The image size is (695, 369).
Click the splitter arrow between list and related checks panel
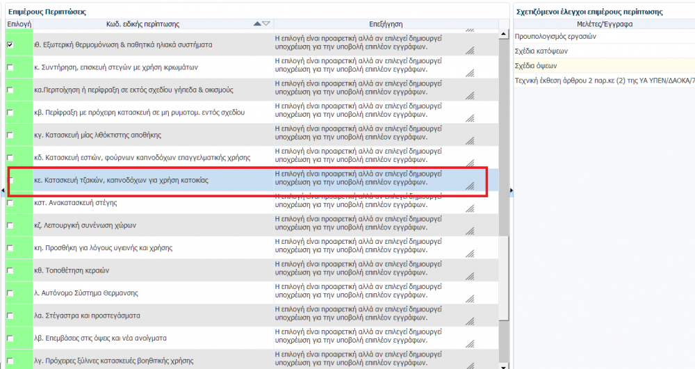[x=511, y=191]
